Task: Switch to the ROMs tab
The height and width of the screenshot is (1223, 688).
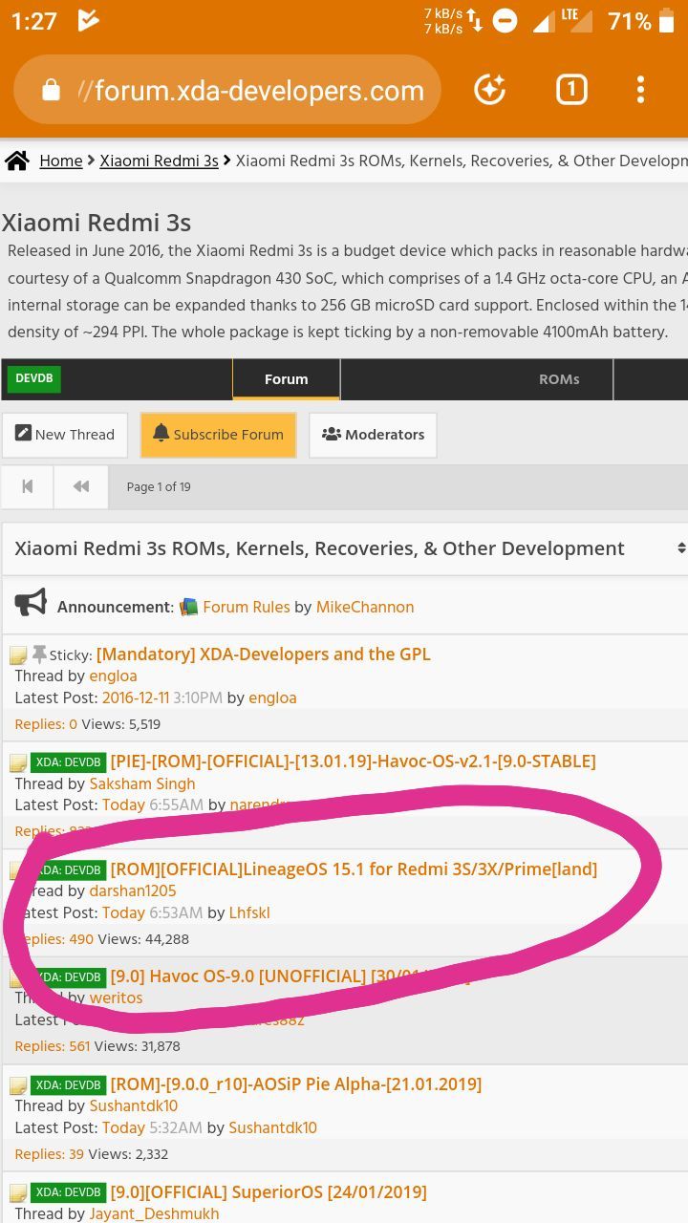Action: pos(559,379)
